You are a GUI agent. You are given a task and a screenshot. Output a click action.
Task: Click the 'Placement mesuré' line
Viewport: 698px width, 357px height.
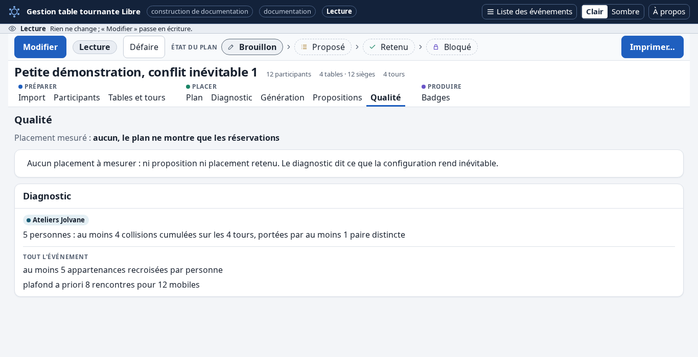click(x=147, y=138)
